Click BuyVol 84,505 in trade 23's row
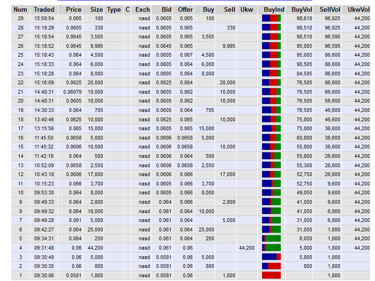 click(304, 74)
